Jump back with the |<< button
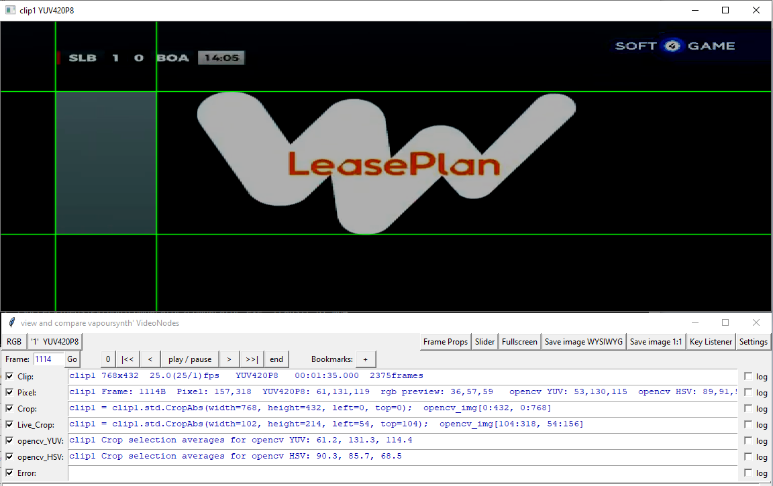The image size is (773, 486). click(x=127, y=359)
